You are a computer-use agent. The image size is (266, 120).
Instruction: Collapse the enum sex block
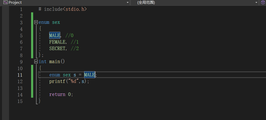(36, 22)
